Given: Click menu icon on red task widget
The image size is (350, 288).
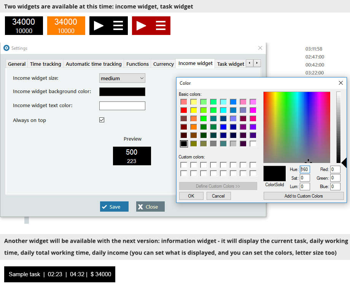Looking at the screenshot, I should (161, 25).
